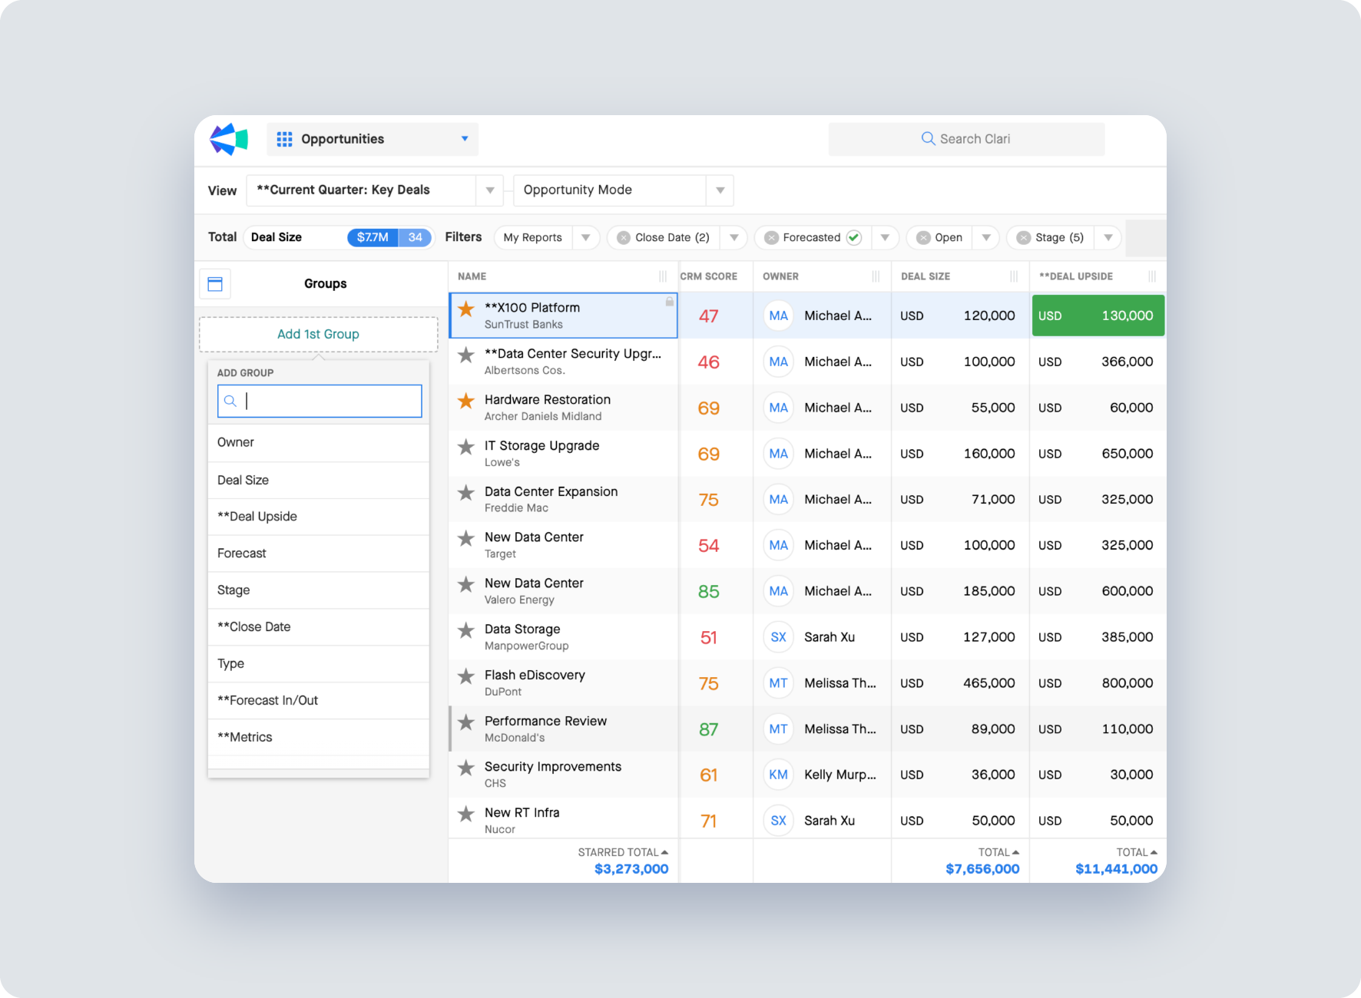Click SX avatar on New RT Infra row
Image resolution: width=1361 pixels, height=998 pixels.
pos(778,821)
